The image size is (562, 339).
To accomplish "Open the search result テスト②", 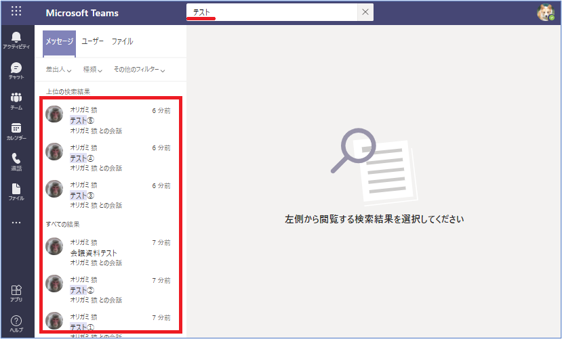I will [109, 290].
